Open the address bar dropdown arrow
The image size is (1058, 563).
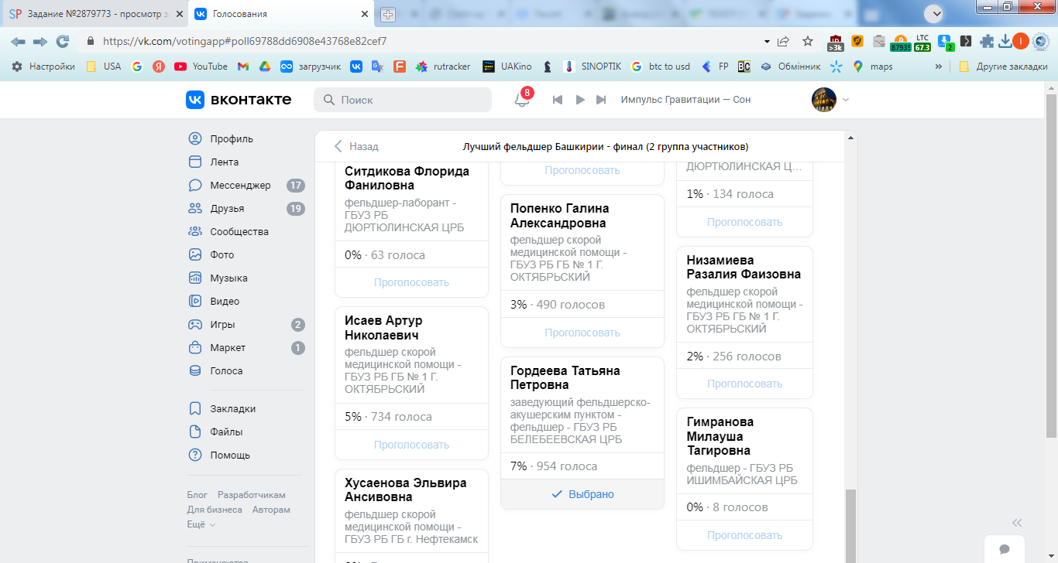tap(767, 41)
